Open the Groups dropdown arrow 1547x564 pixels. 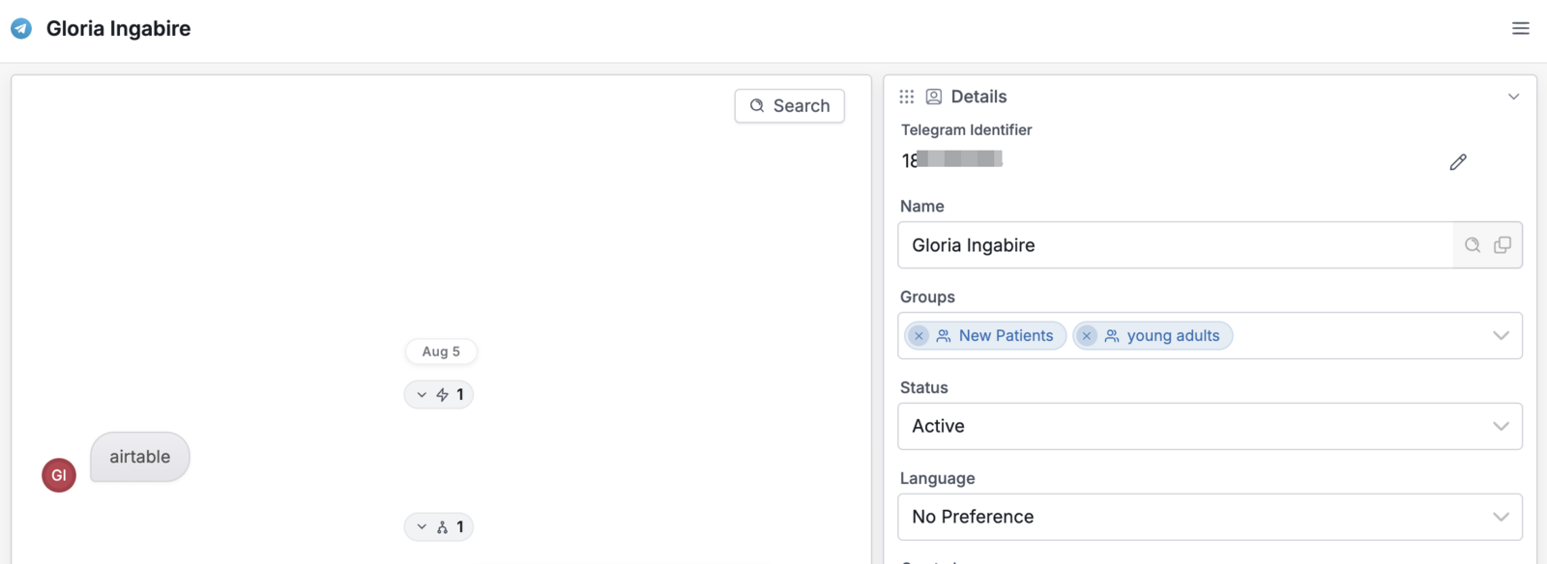point(1501,336)
